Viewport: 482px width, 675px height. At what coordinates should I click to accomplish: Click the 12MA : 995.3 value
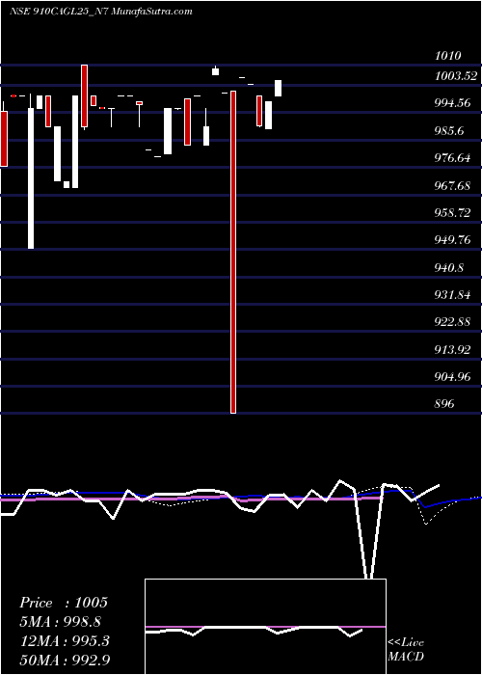(65, 641)
